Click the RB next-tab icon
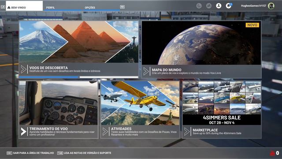282x159 pixels. (122, 7)
